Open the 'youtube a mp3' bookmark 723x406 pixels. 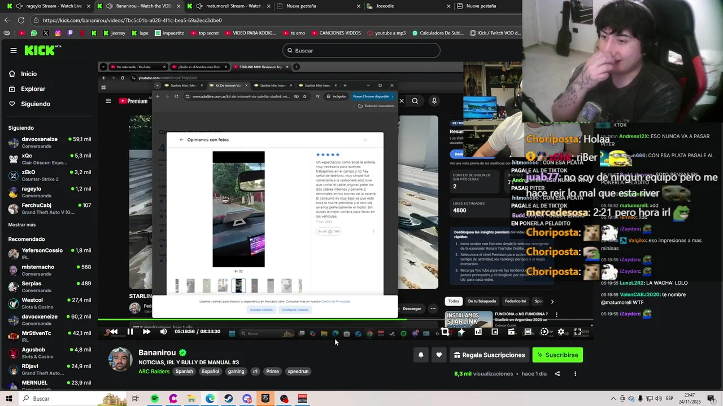click(x=386, y=33)
